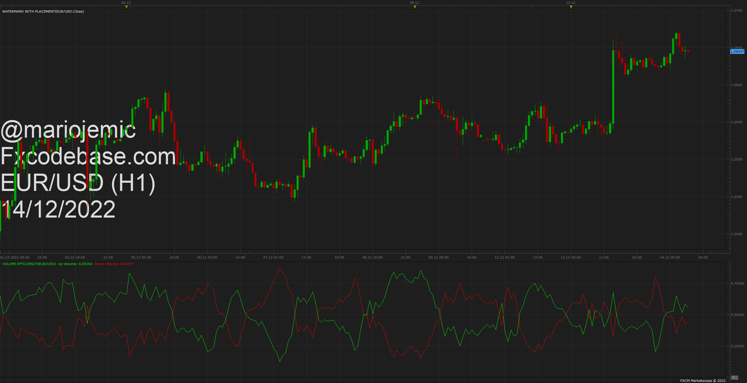Click the 08.12 10:00 time label

372,257
